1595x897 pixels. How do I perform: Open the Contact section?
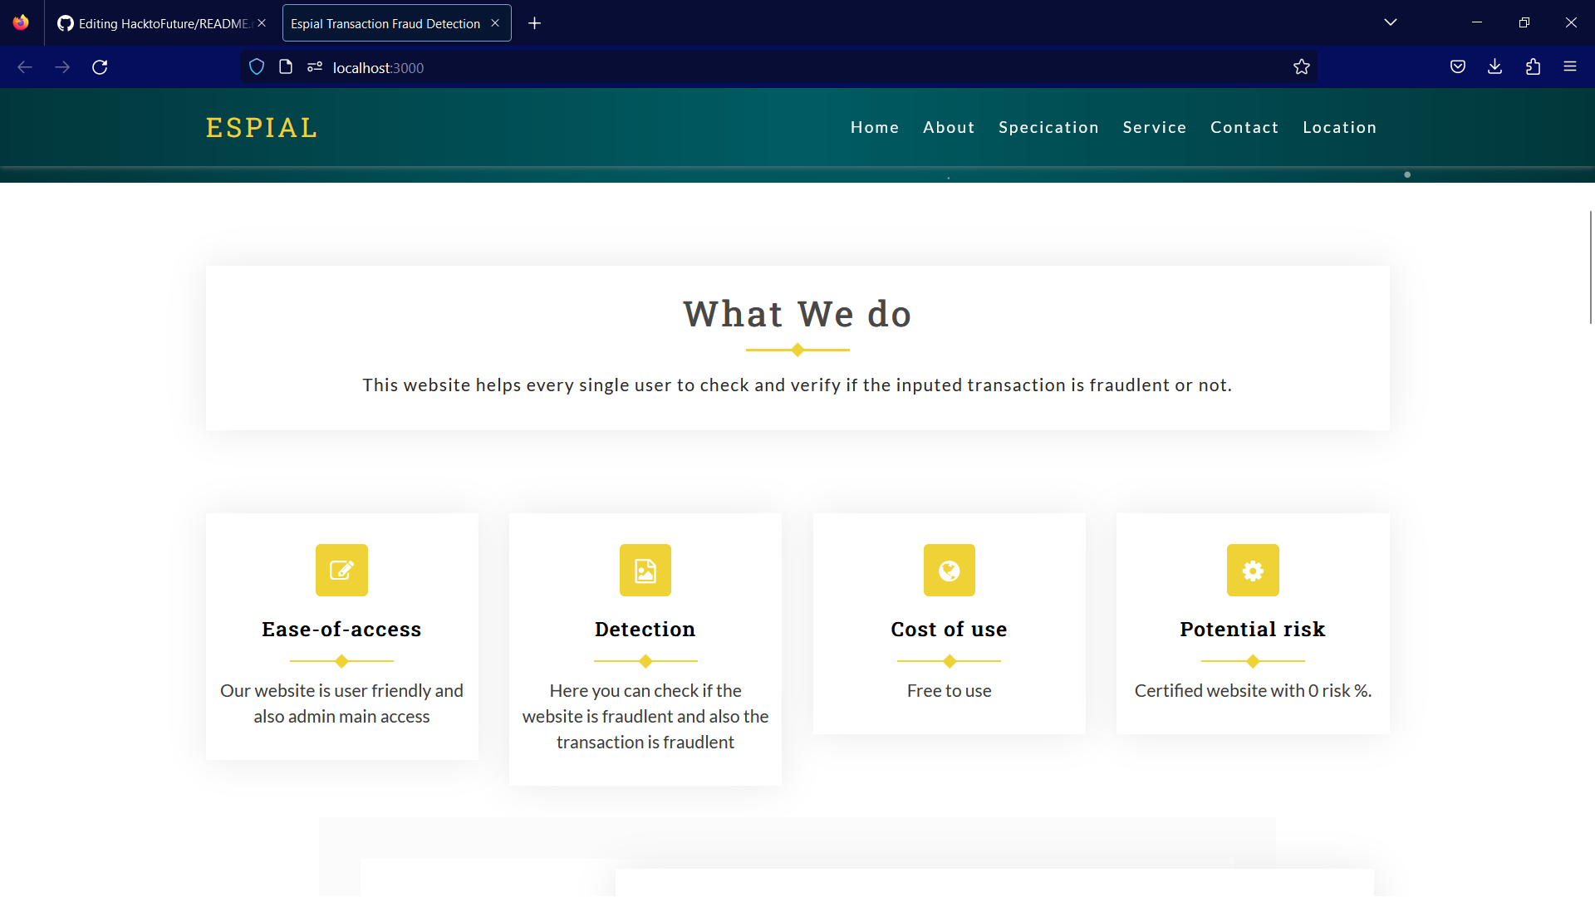click(x=1244, y=127)
